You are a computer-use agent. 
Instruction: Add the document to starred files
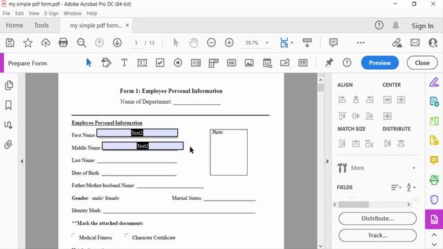click(x=28, y=43)
